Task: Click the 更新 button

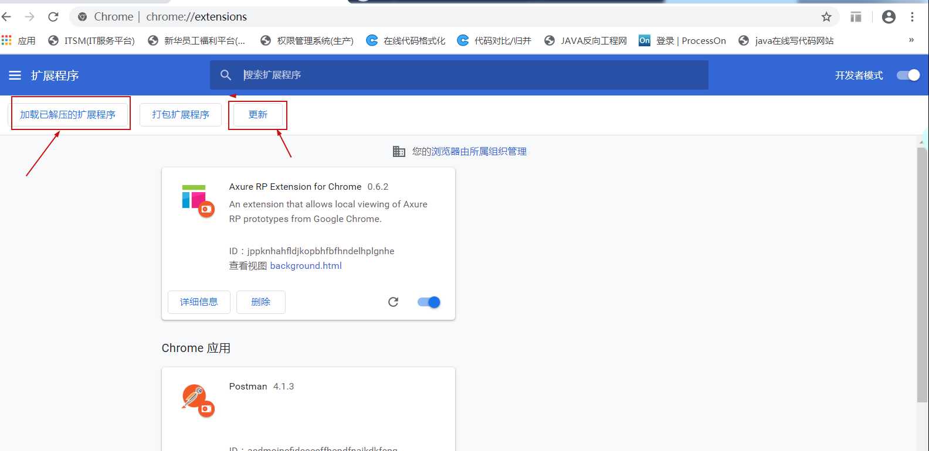Action: 258,114
